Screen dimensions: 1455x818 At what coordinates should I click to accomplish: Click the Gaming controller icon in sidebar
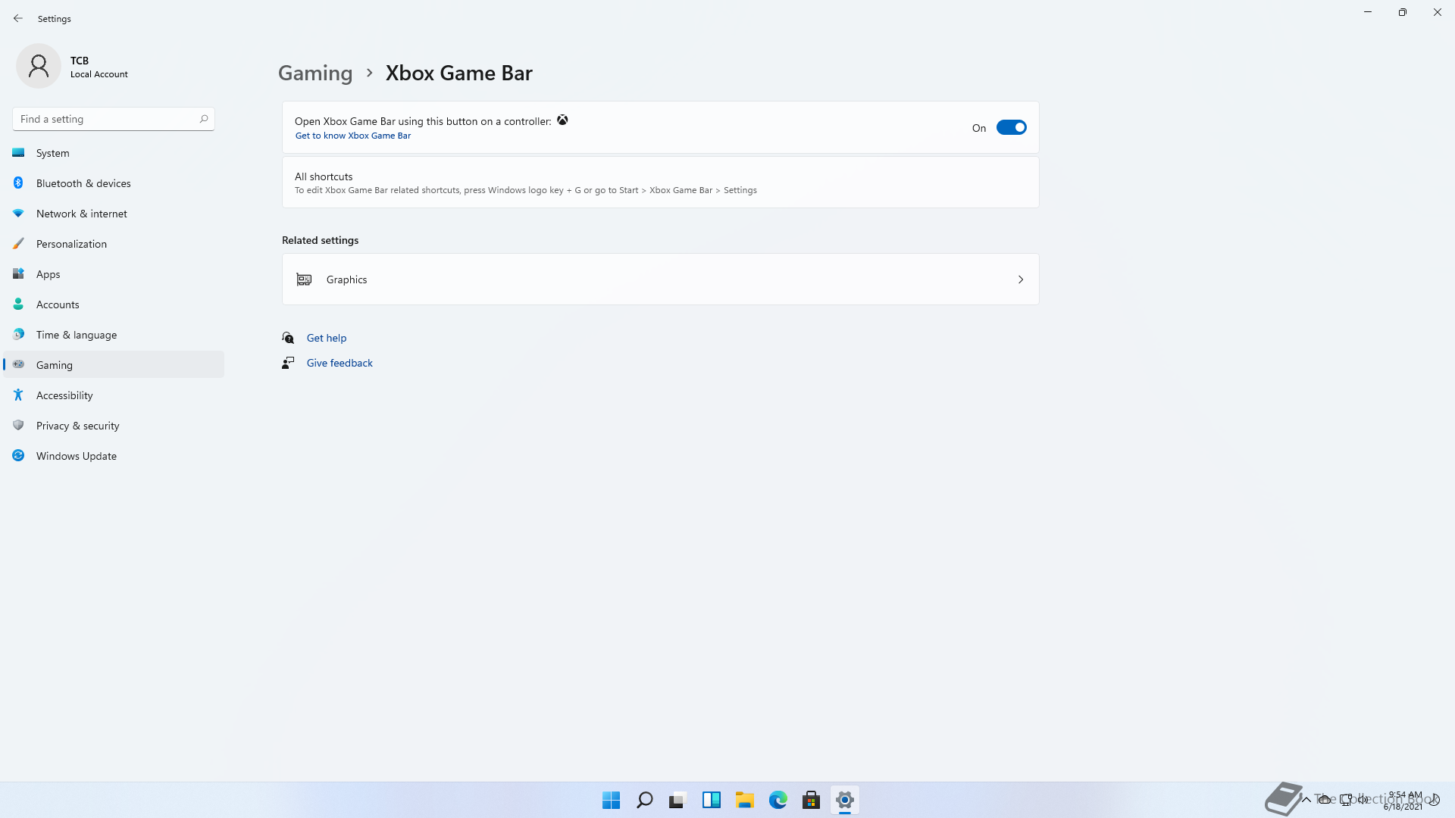(x=18, y=365)
